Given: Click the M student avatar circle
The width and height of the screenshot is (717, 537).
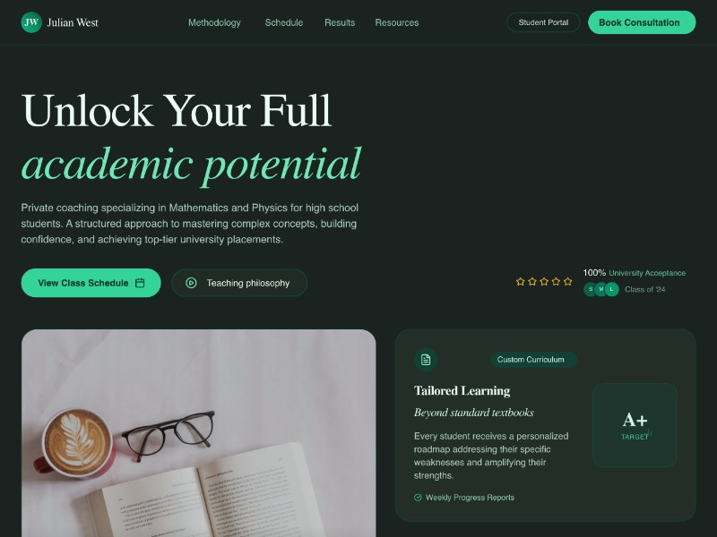Looking at the screenshot, I should click(x=600, y=289).
